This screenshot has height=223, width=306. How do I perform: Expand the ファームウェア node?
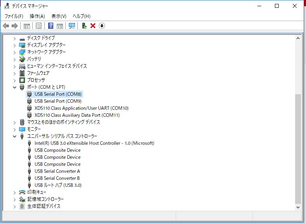coord(14,74)
